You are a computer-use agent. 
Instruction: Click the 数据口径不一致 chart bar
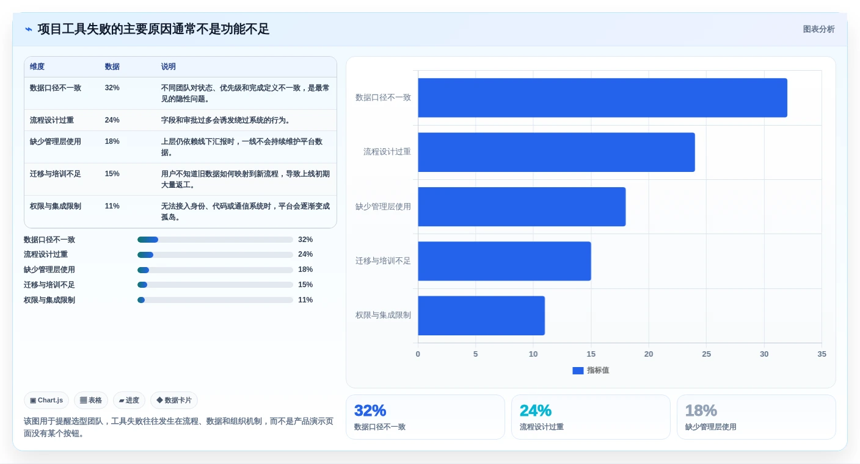[602, 98]
